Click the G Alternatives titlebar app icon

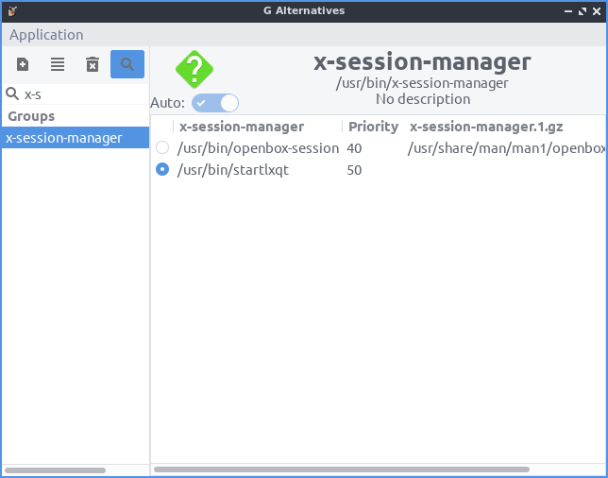11,10
